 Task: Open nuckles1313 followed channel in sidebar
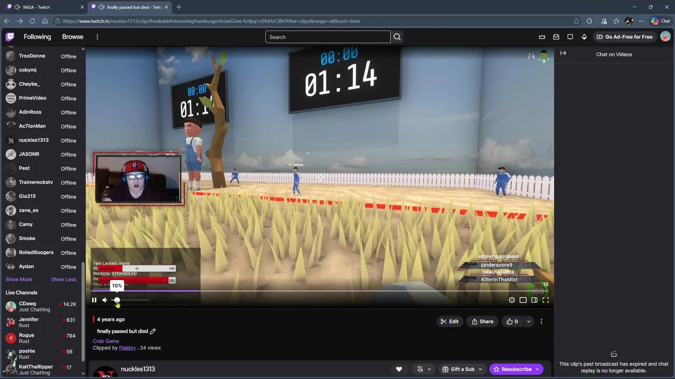pyautogui.click(x=41, y=140)
